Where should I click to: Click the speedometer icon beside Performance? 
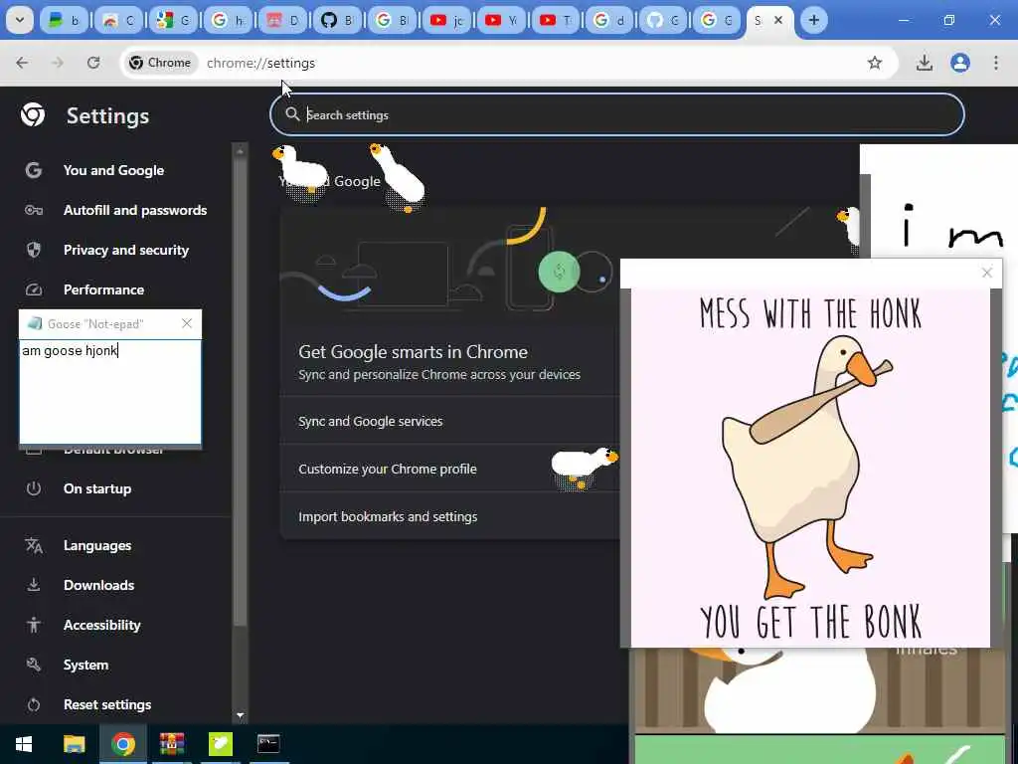(33, 289)
